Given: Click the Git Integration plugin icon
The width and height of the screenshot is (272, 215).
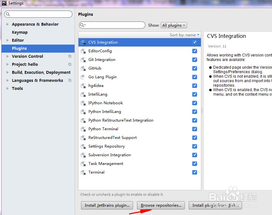Looking at the screenshot, I should [83, 59].
